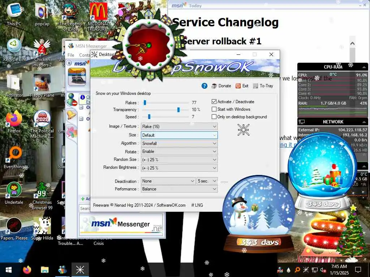Viewport: 370px width, 277px height.
Task: Collapse the NETWORK gadget panel arrow
Action: click(x=364, y=122)
